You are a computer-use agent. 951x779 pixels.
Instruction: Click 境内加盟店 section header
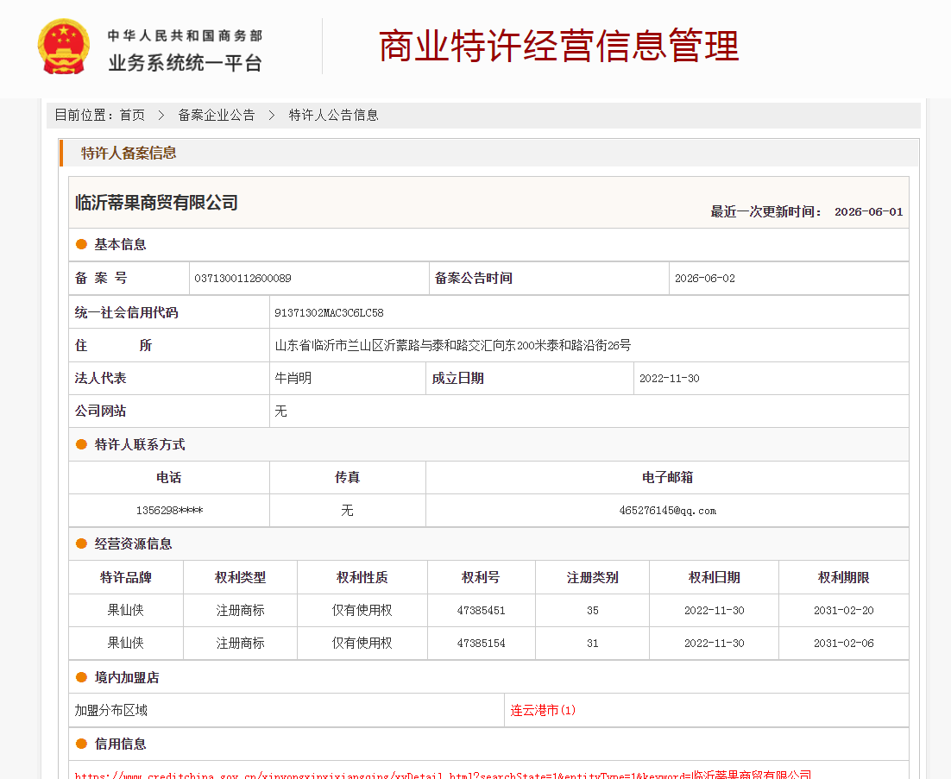[127, 677]
